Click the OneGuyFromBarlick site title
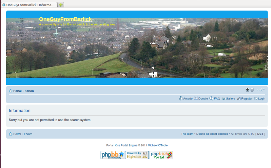The image size is (271, 168). click(x=65, y=19)
